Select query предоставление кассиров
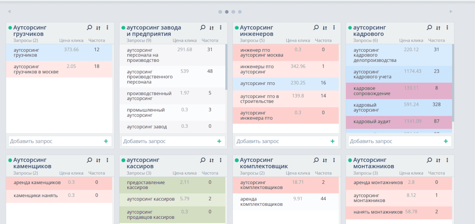The width and height of the screenshot is (475, 224). tap(172, 185)
